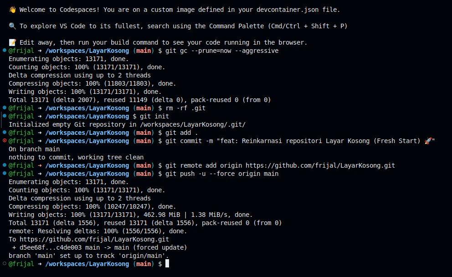Click the blue dot beside git add . command
This screenshot has height=277, width=452.
(x=4, y=132)
